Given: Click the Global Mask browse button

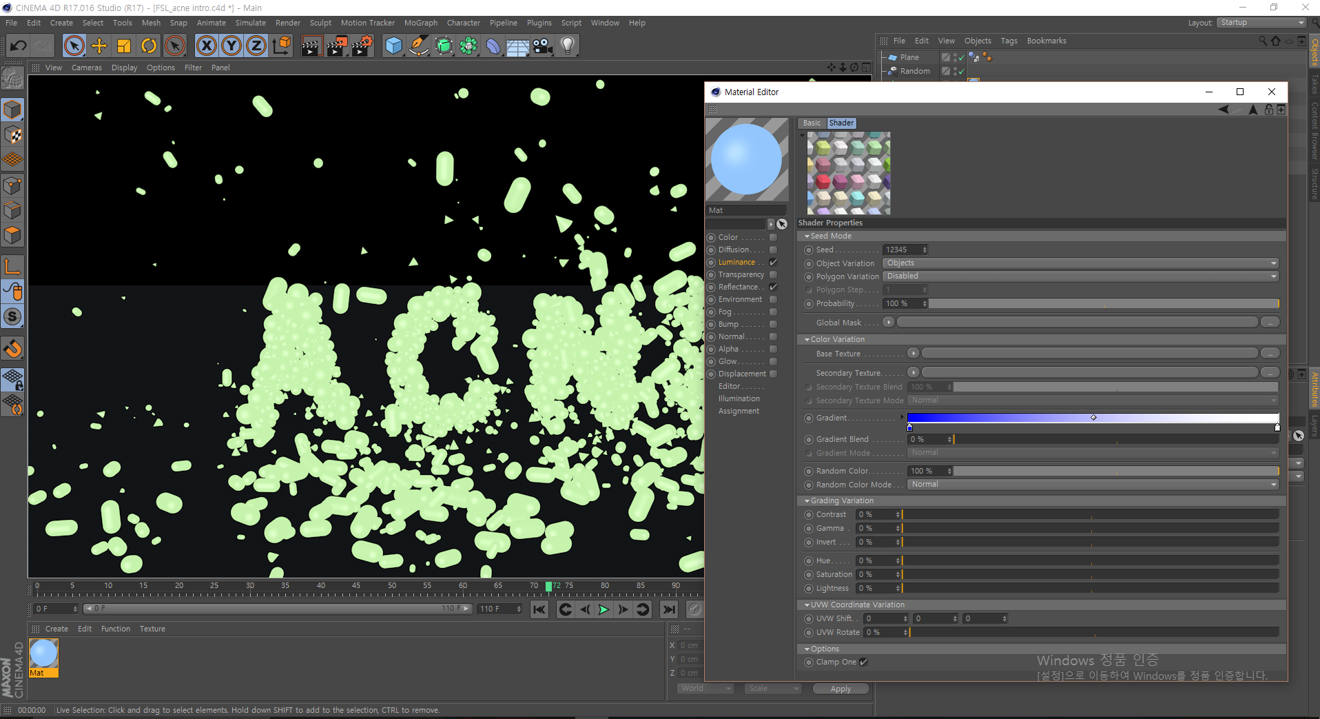Looking at the screenshot, I should tap(1270, 323).
